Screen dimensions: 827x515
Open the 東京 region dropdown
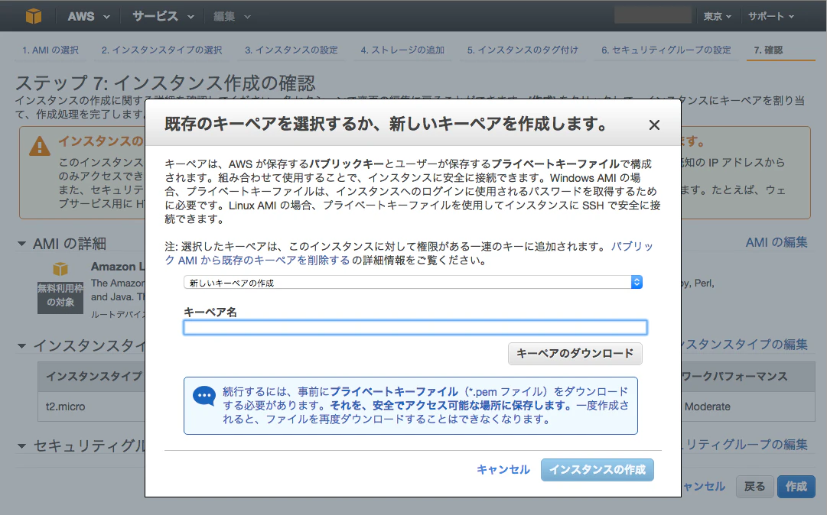pos(718,16)
